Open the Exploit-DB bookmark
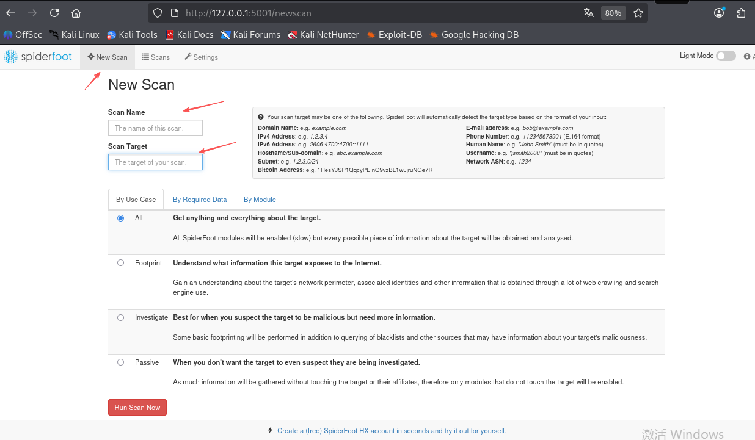Image resolution: width=755 pixels, height=440 pixels. (395, 35)
